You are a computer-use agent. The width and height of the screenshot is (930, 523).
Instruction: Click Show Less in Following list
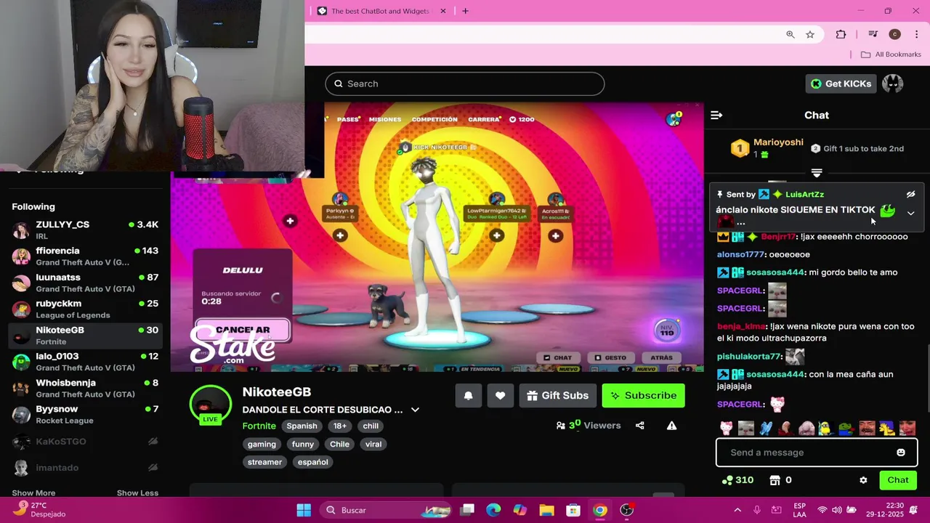pyautogui.click(x=137, y=492)
